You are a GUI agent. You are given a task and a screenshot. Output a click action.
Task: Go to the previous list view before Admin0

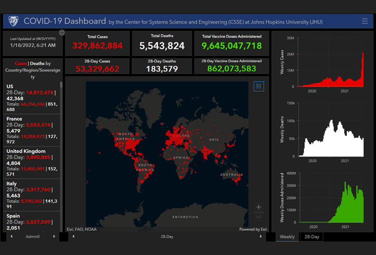pos(11,237)
